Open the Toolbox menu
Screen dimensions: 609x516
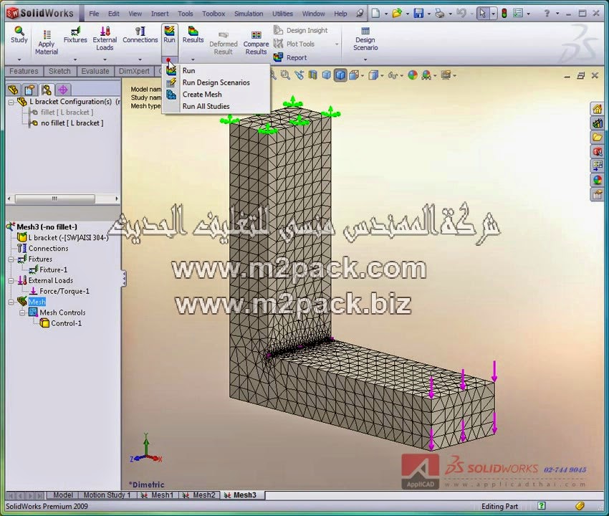coord(214,14)
